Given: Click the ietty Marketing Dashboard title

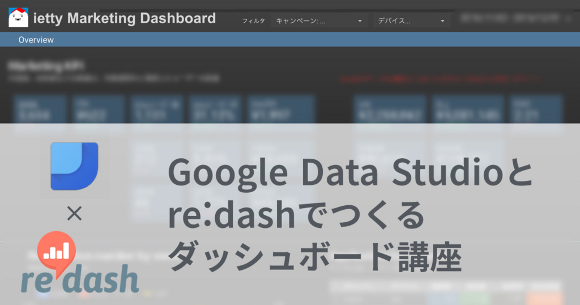Looking at the screenshot, I should click(x=124, y=18).
